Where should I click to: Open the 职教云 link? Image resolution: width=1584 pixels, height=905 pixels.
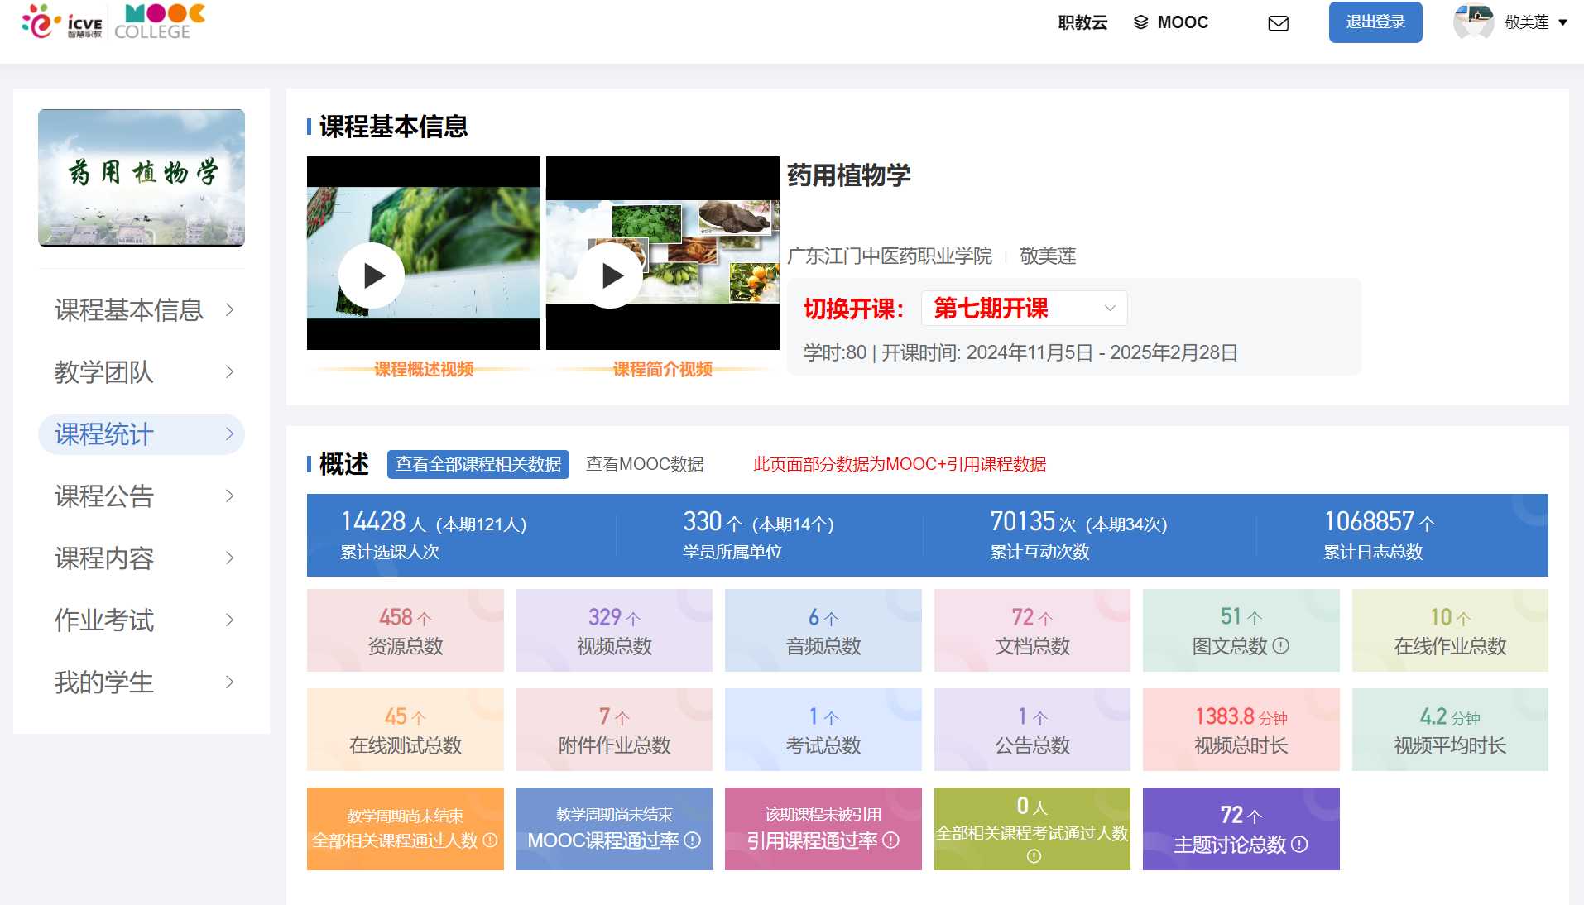pyautogui.click(x=1082, y=22)
